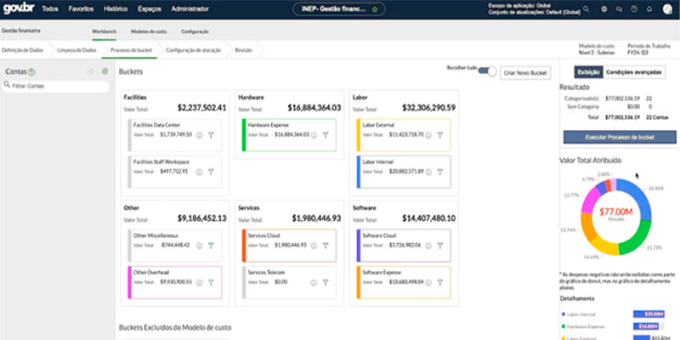Click blue 26.86% donut segment
The height and width of the screenshot is (340, 680).
[639, 196]
